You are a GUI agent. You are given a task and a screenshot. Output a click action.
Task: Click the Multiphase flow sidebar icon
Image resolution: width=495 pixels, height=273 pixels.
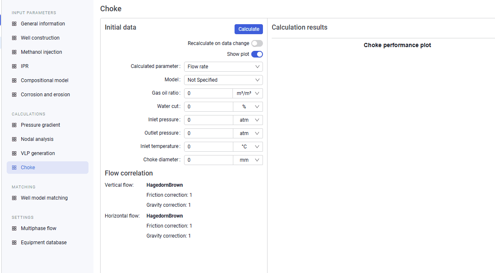(x=14, y=228)
